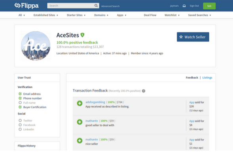
Task: Click the help question mark icon
Action: [x=144, y=91]
